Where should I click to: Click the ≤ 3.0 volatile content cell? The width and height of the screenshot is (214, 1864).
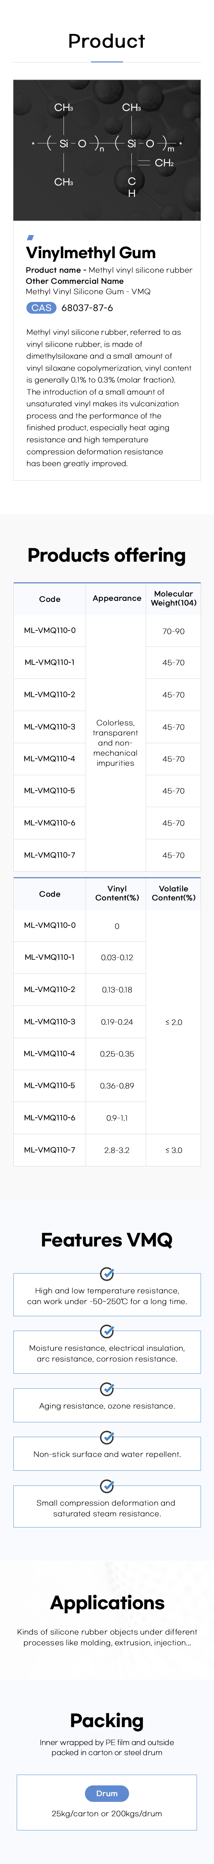click(x=173, y=1150)
